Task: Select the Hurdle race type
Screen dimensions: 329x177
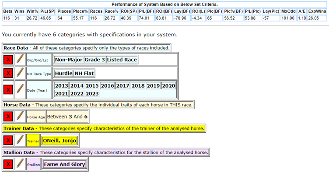Action: click(x=63, y=73)
